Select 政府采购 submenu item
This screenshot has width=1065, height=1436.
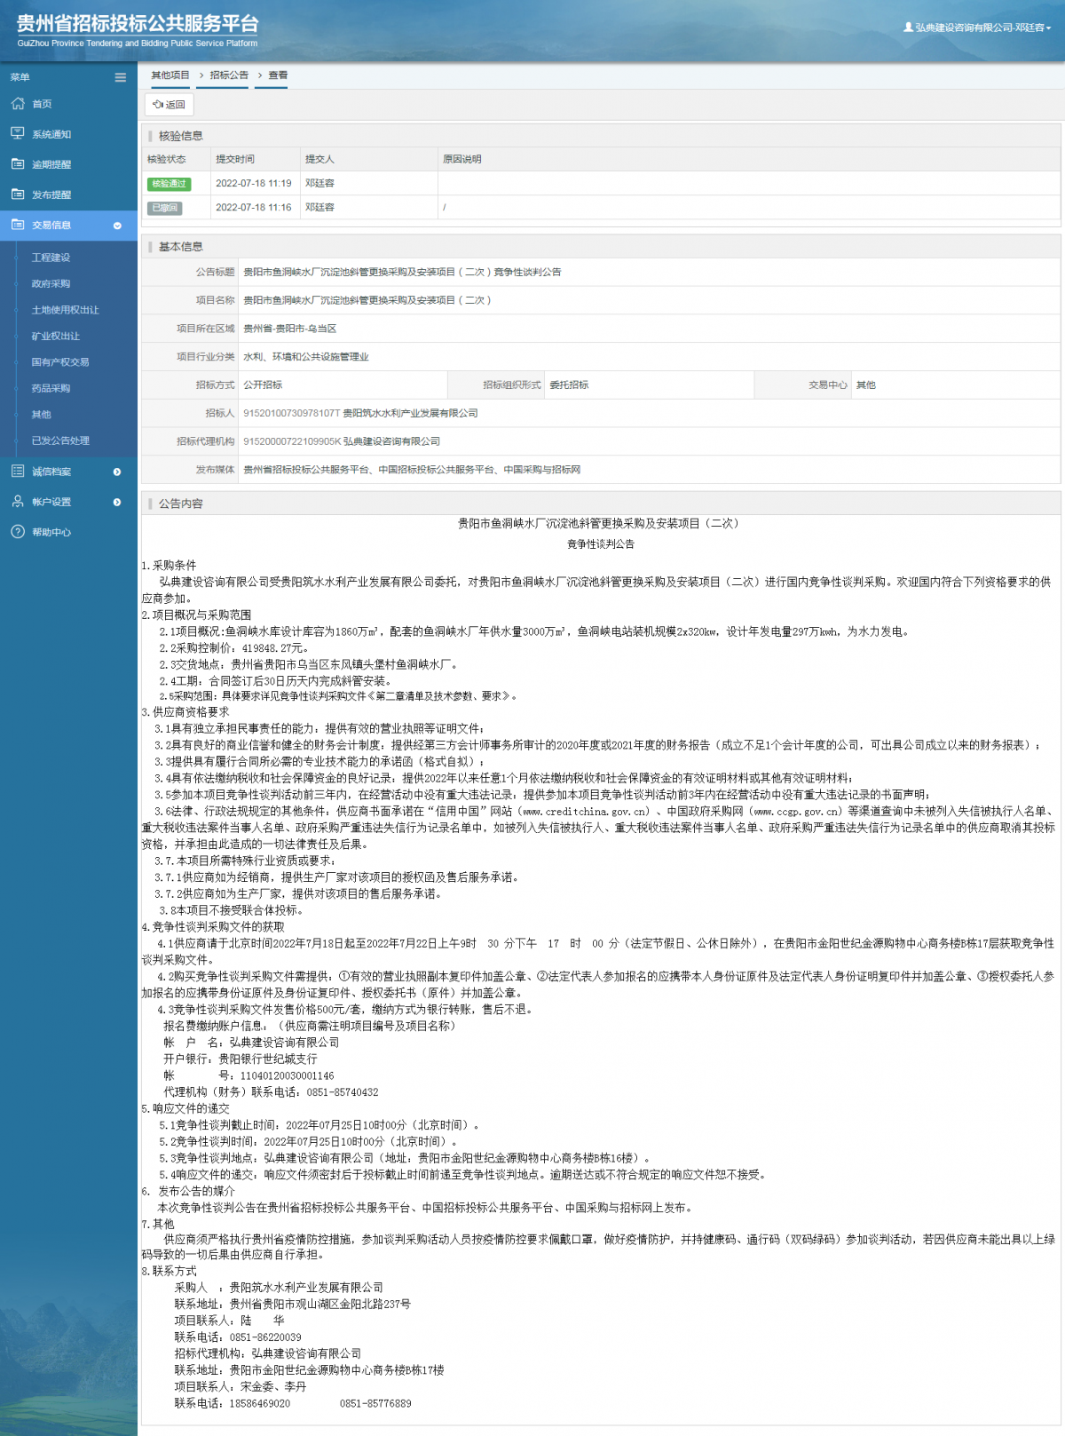51,284
